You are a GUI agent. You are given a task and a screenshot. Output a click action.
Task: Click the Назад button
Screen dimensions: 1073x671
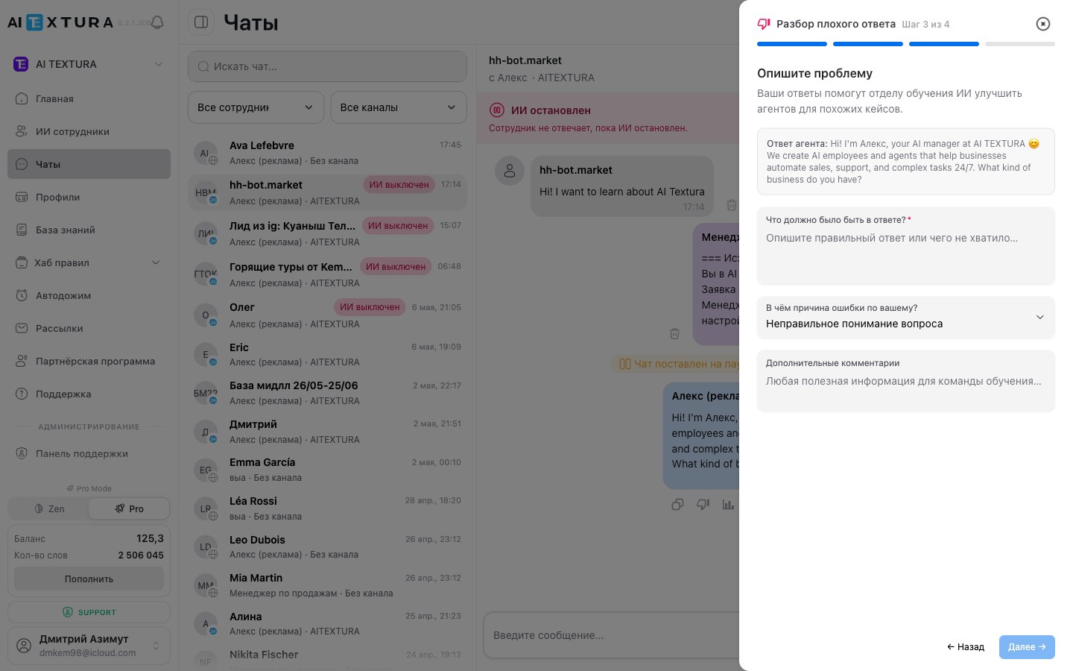966,647
